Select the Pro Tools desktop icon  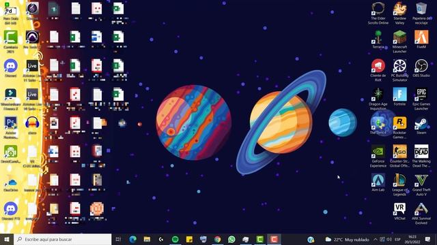click(x=32, y=39)
